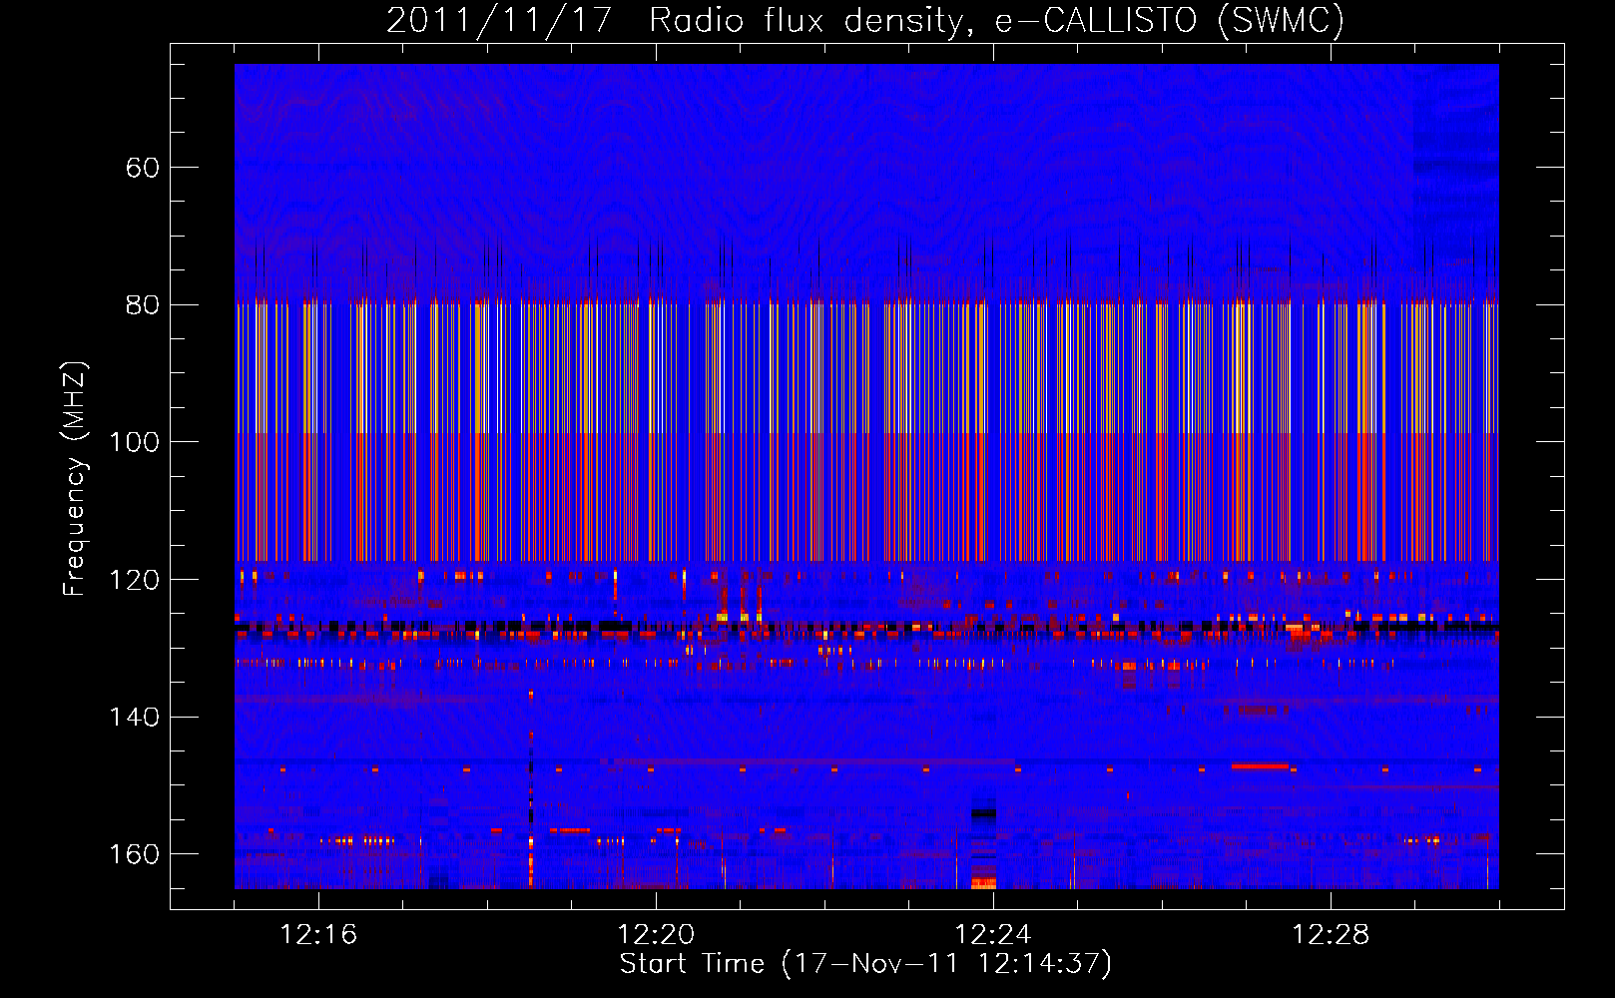Click the 12:24 time tick label

[x=993, y=935]
